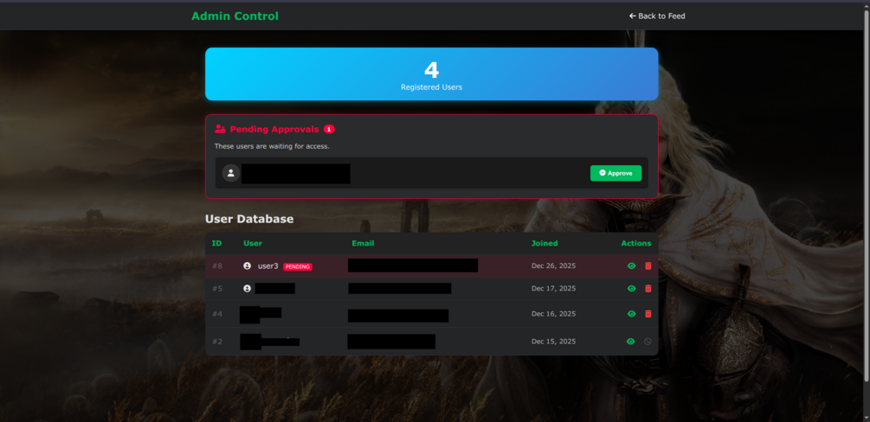Click the disabled ban icon for user #2

point(648,342)
